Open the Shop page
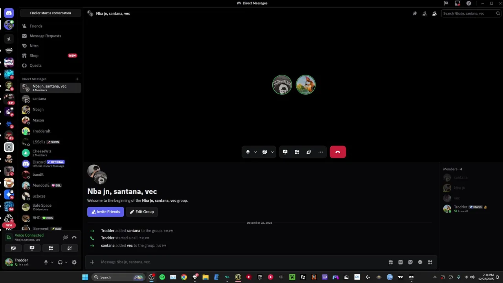Image resolution: width=503 pixels, height=283 pixels. [51, 55]
